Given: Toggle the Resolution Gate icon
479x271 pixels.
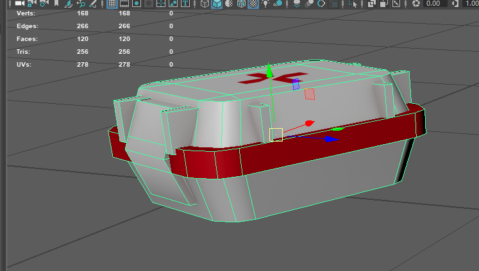Looking at the screenshot, I should (x=137, y=3).
